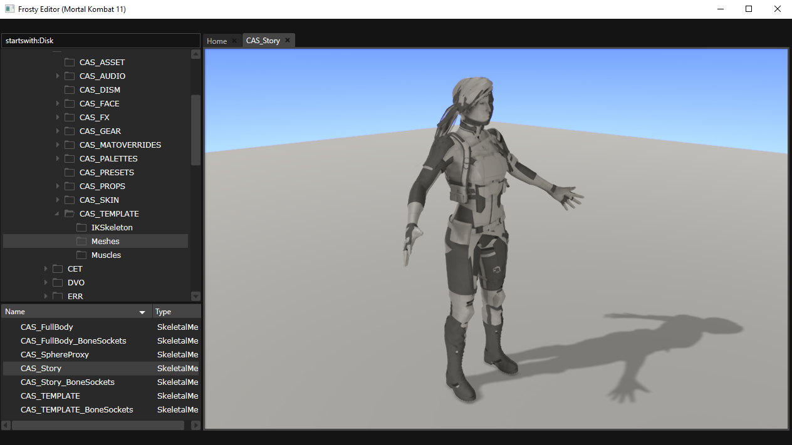The height and width of the screenshot is (445, 792).
Task: Click the sort arrow in the Name header
Action: click(x=142, y=312)
